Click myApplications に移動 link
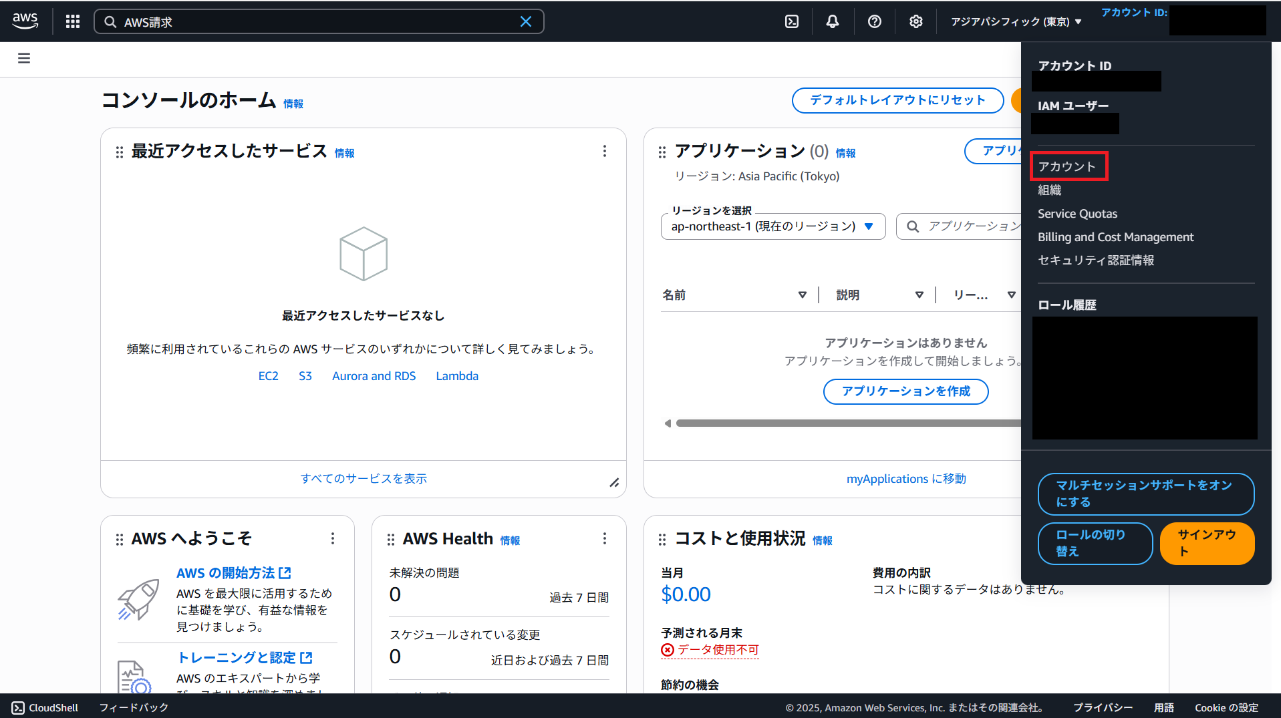 [906, 479]
